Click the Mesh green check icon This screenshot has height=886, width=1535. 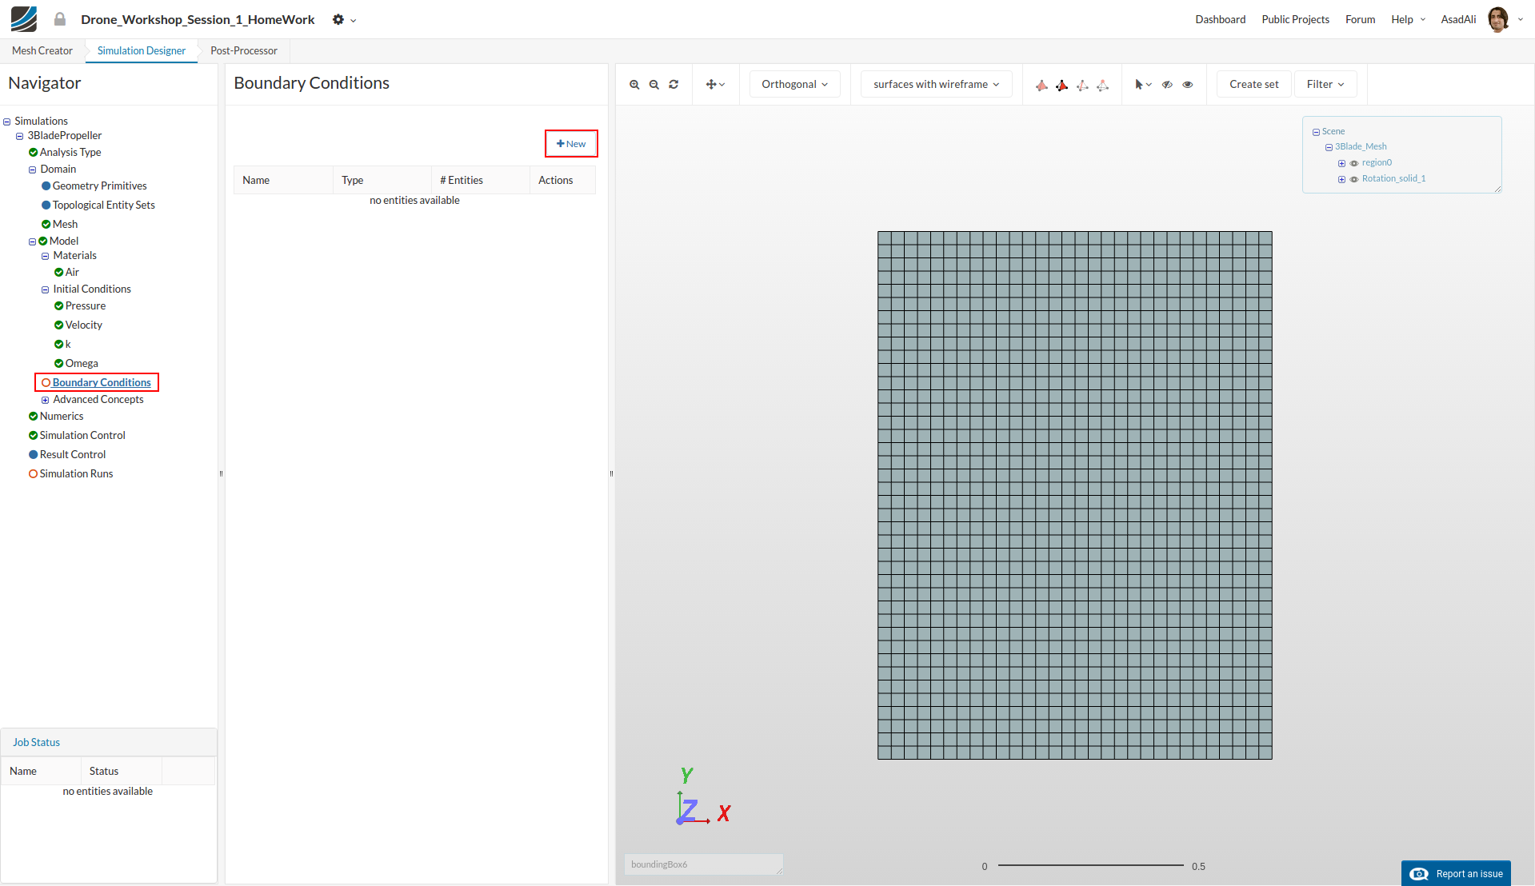[46, 225]
